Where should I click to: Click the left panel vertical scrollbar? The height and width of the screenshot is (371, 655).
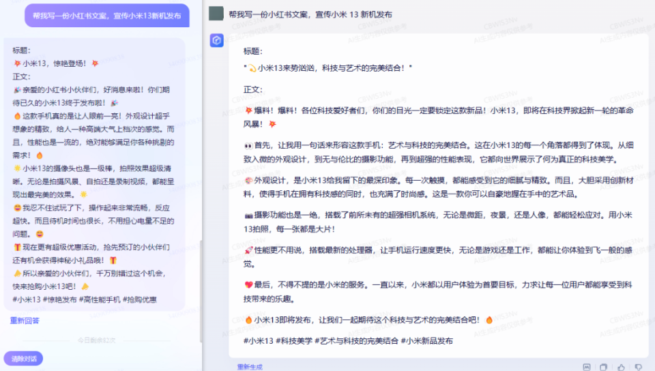click(x=201, y=292)
